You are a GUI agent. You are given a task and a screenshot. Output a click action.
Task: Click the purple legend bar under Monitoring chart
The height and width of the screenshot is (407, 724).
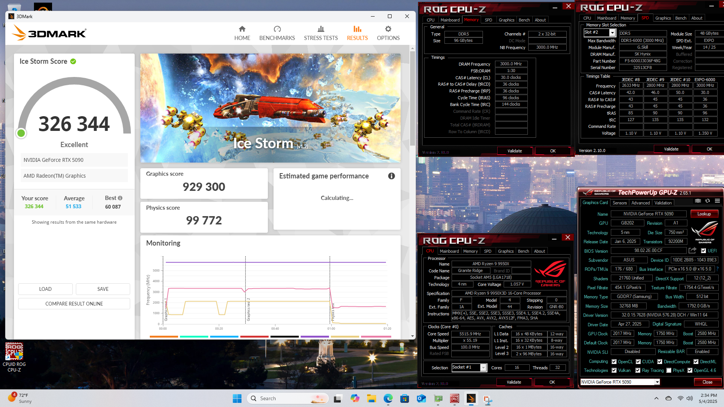click(x=315, y=336)
